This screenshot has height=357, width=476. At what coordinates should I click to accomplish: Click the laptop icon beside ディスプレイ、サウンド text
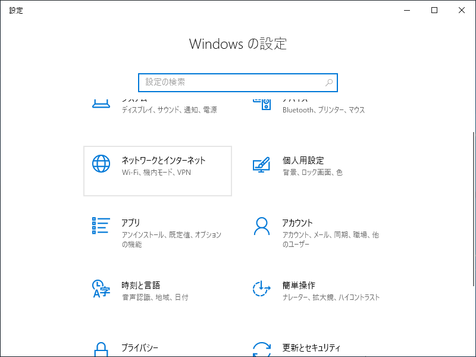101,104
